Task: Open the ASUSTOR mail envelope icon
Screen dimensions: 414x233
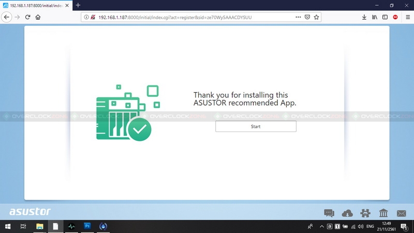Action: coord(402,213)
